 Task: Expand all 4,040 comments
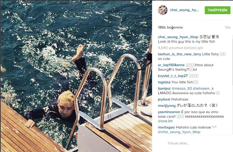(x=181, y=48)
